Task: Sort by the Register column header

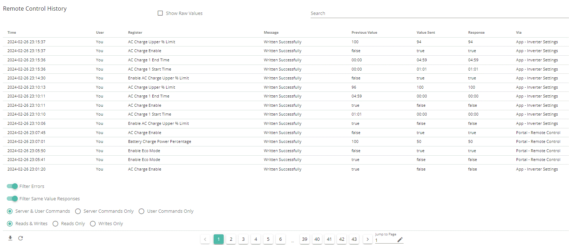Action: coord(135,33)
